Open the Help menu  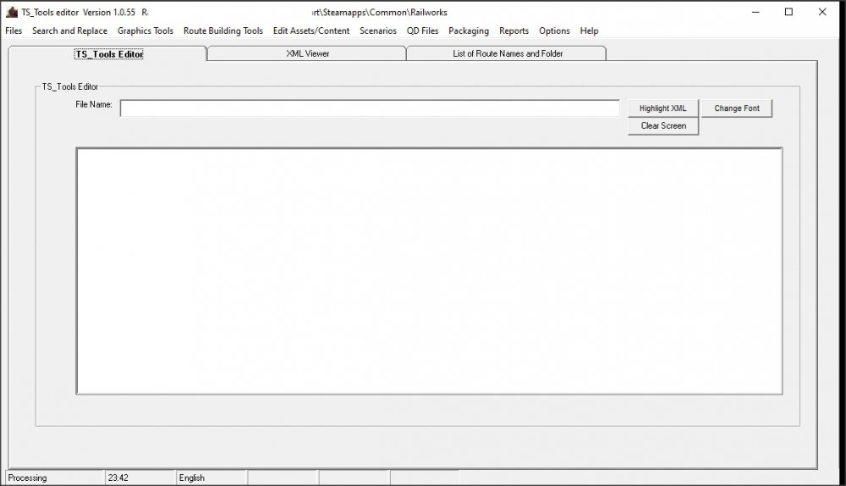(589, 30)
